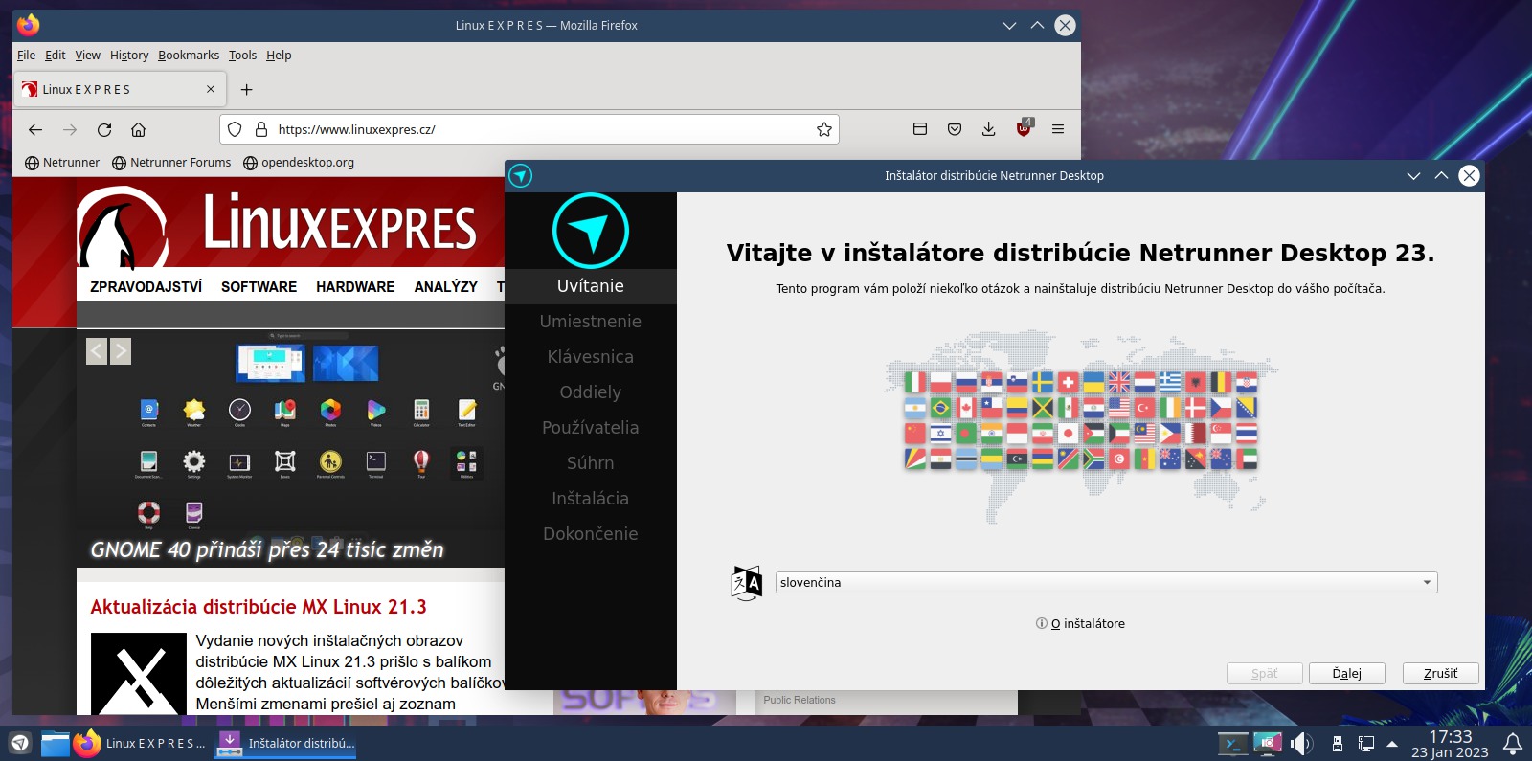The image size is (1532, 761).
Task: Open Firefox library sidebar view icon
Action: tap(920, 129)
